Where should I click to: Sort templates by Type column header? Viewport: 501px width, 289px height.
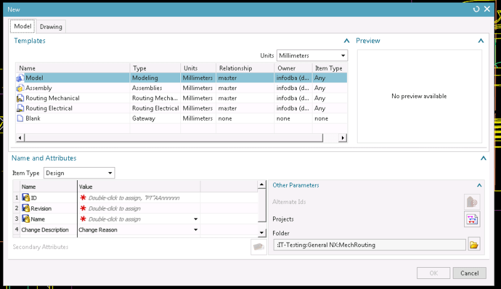coord(155,68)
